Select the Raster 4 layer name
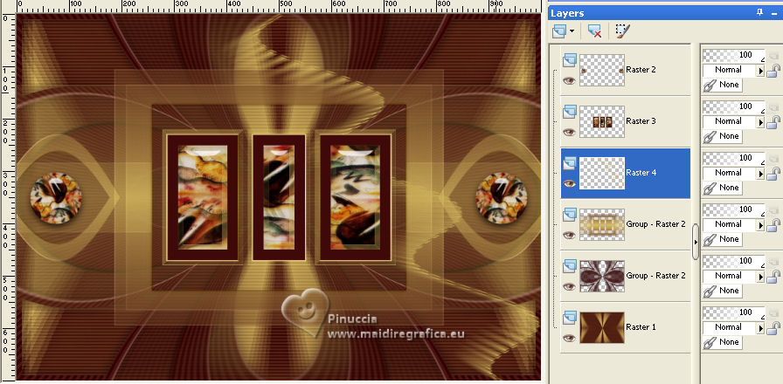This screenshot has height=384, width=783. click(x=641, y=173)
